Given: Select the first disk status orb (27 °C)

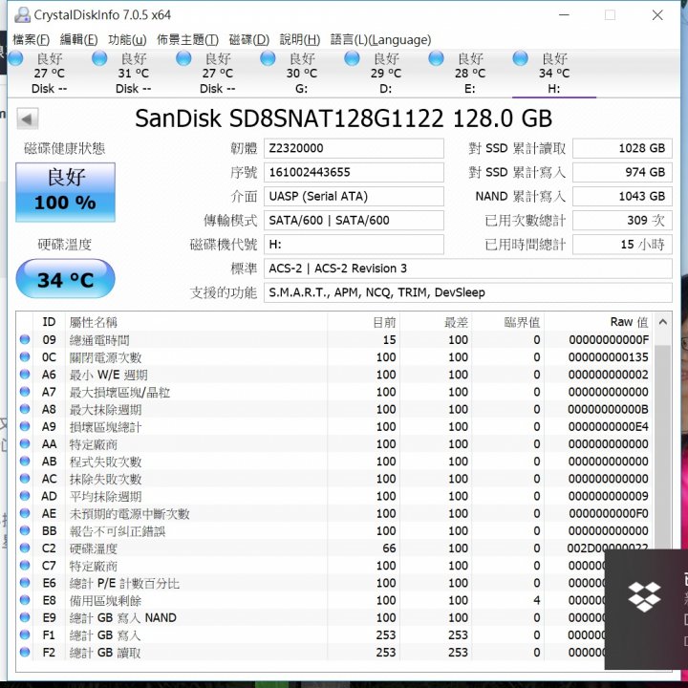Looking at the screenshot, I should [16, 58].
